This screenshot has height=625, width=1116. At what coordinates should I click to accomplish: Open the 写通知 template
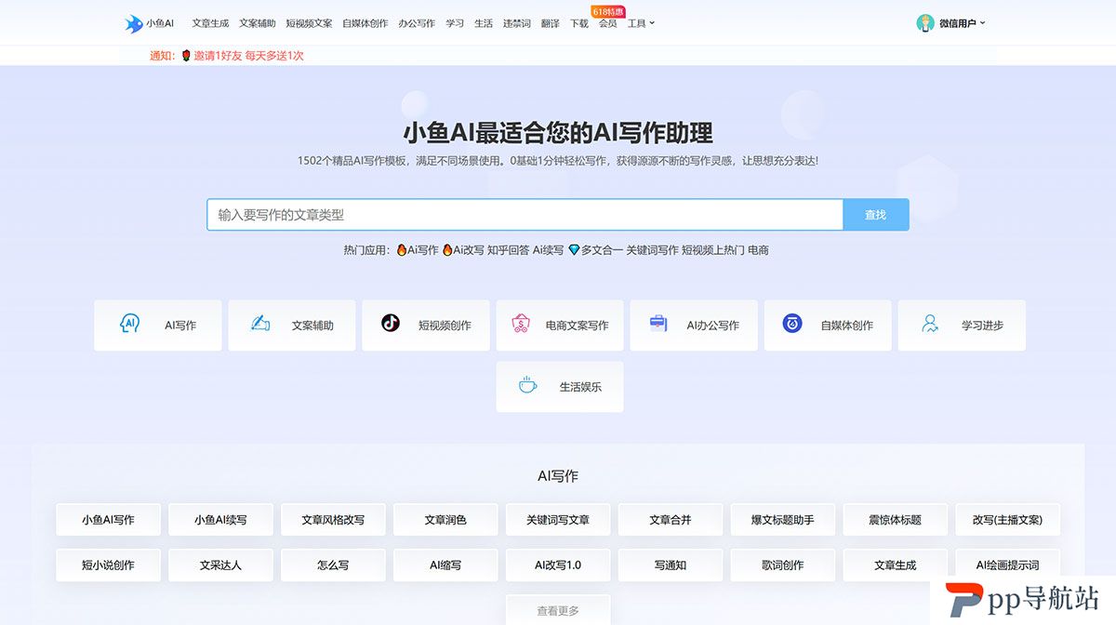click(x=671, y=565)
